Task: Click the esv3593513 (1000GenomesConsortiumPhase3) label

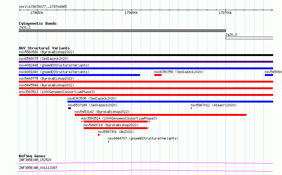Action: pyautogui.click(x=57, y=92)
